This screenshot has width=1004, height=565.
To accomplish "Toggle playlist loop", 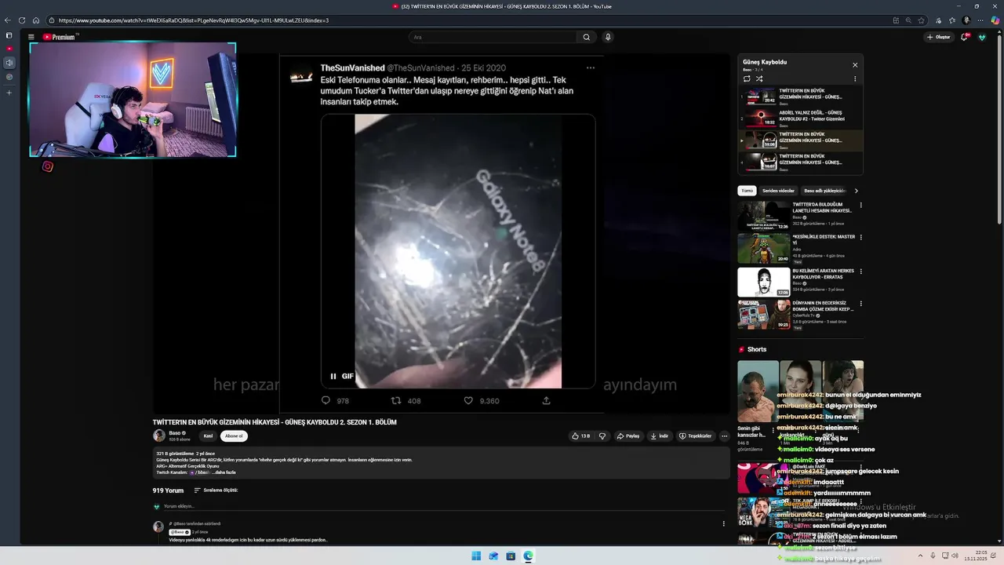I will [747, 78].
